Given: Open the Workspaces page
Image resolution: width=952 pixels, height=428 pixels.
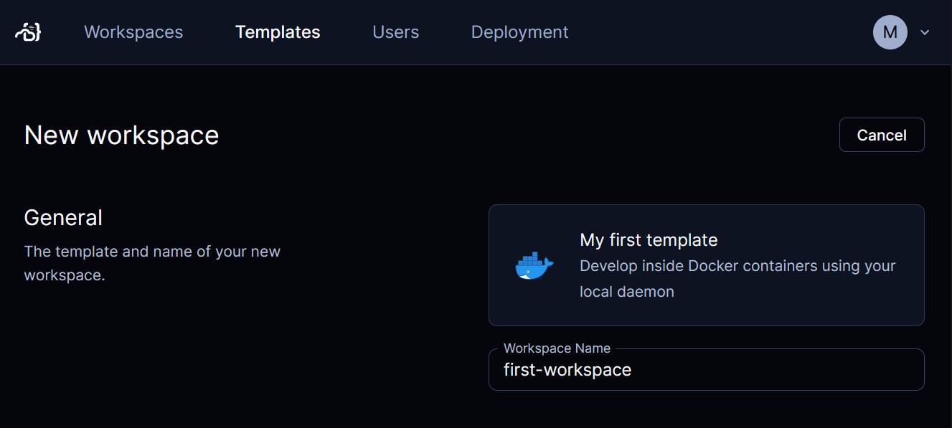Looking at the screenshot, I should pos(133,32).
